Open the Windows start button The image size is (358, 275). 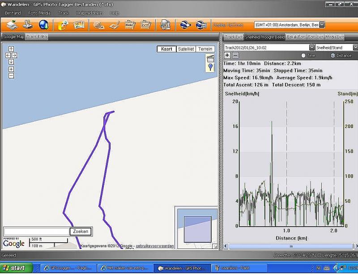17,268
